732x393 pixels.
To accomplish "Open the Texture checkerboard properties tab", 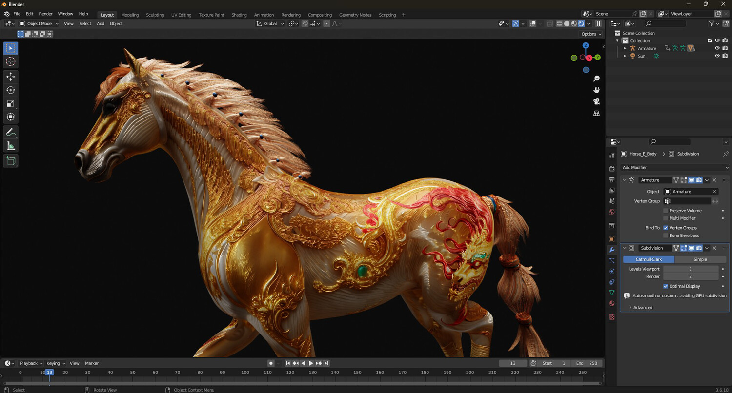I will click(x=612, y=317).
